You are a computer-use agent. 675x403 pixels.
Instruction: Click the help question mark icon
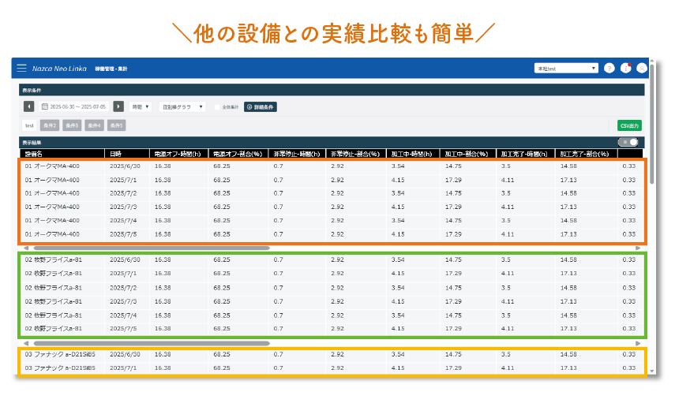pyautogui.click(x=609, y=68)
